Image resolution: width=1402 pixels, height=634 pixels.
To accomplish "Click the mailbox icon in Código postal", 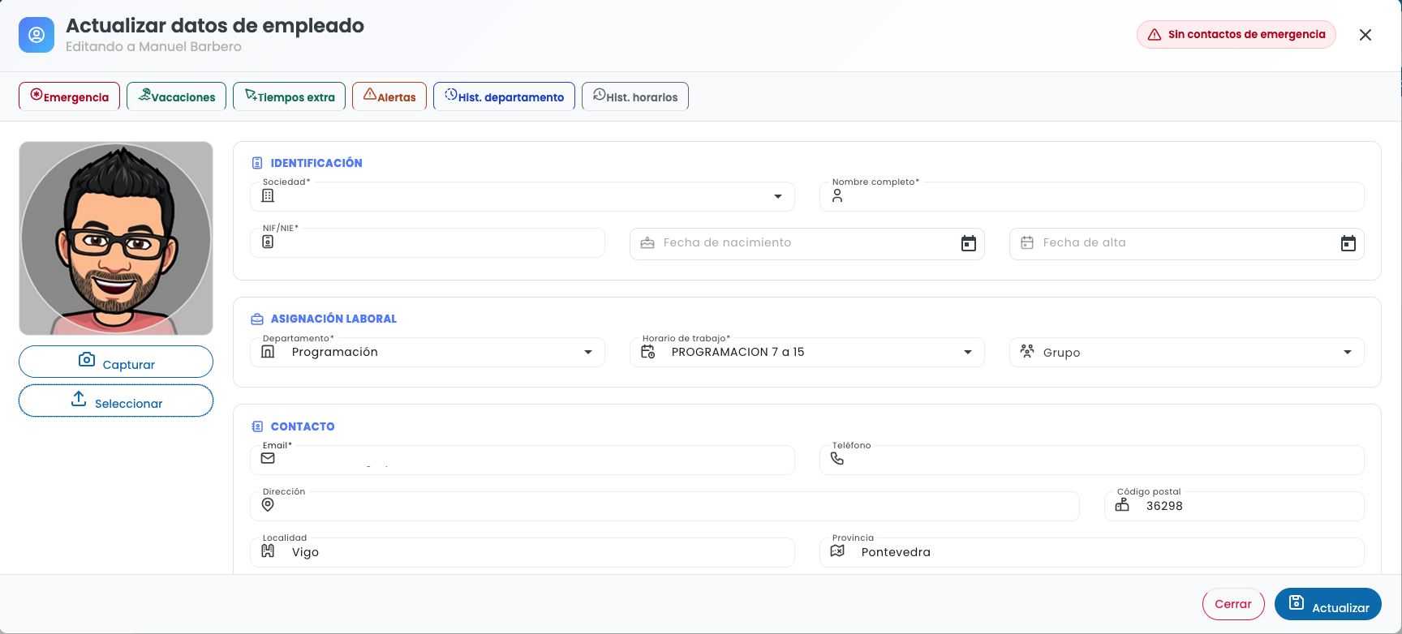I will (x=1122, y=505).
